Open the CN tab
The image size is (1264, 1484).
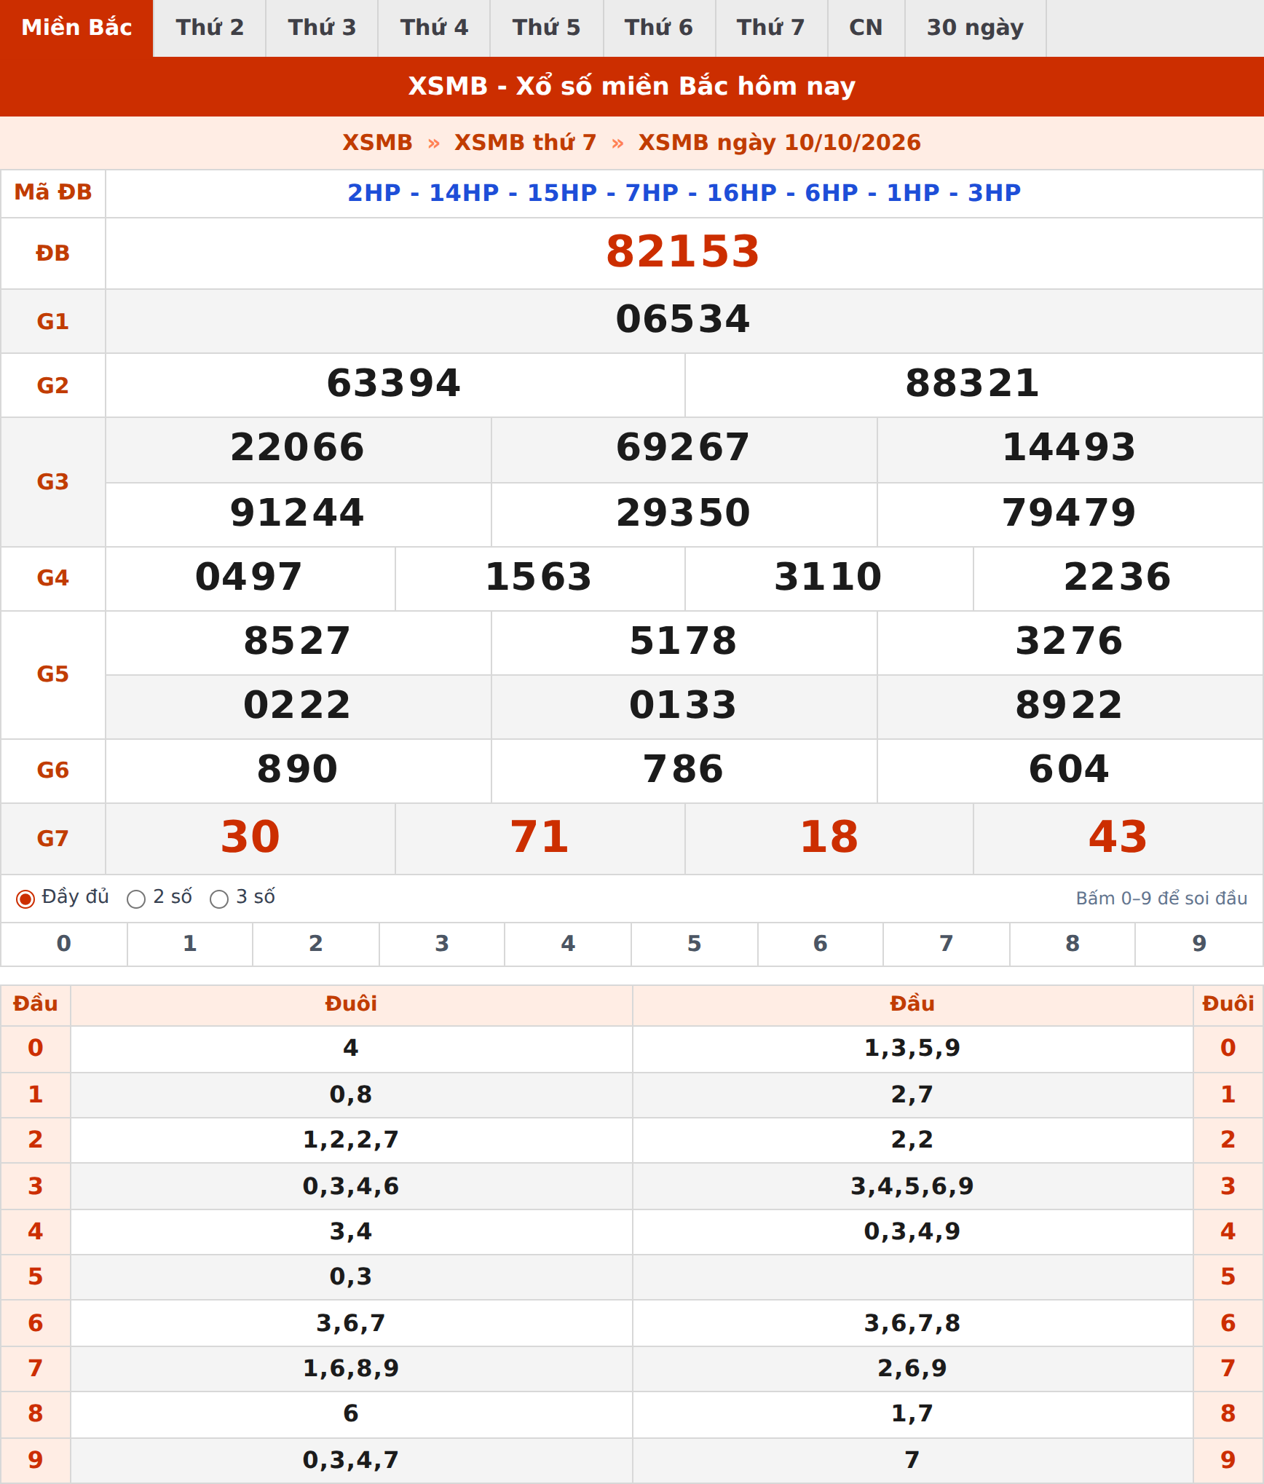pyautogui.click(x=866, y=28)
